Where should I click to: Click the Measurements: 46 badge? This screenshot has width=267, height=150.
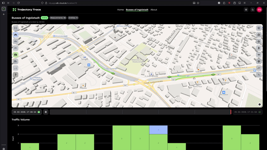coord(58,18)
